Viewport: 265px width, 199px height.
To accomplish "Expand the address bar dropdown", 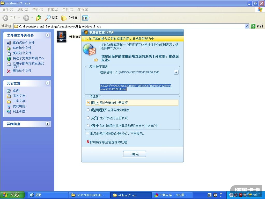I will (247, 26).
